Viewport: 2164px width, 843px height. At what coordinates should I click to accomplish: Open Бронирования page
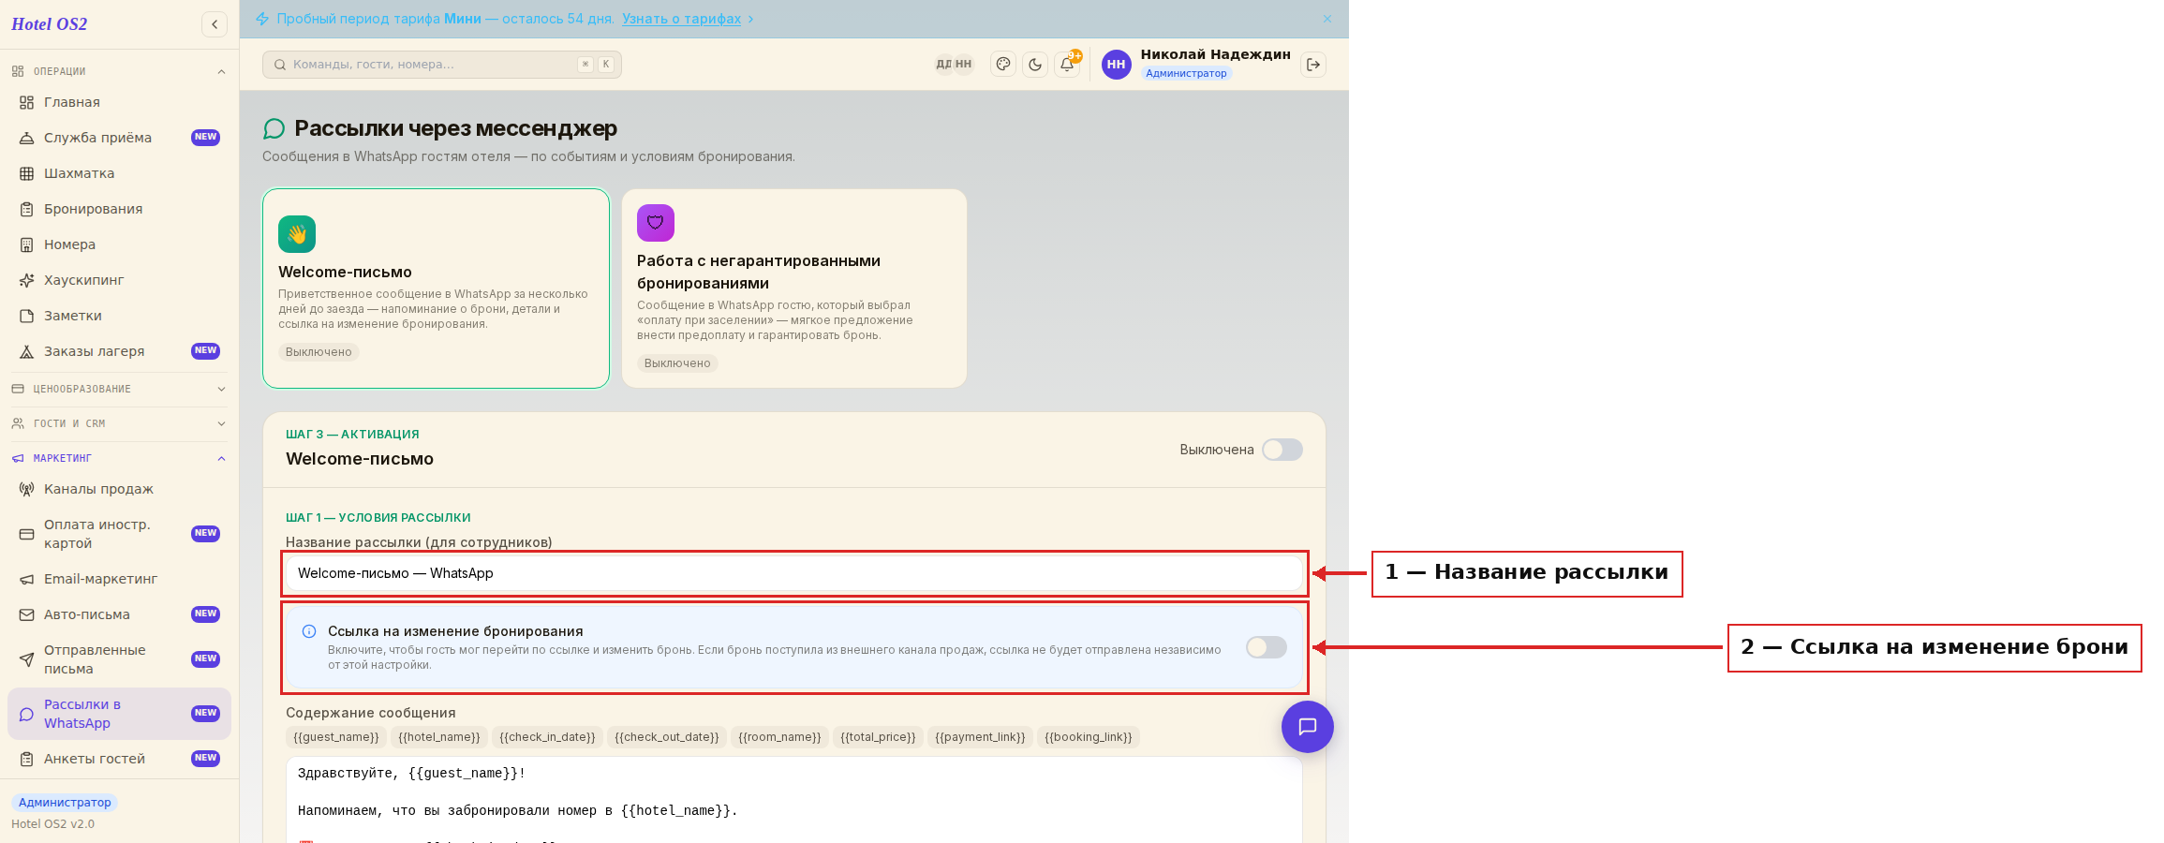pyautogui.click(x=119, y=209)
